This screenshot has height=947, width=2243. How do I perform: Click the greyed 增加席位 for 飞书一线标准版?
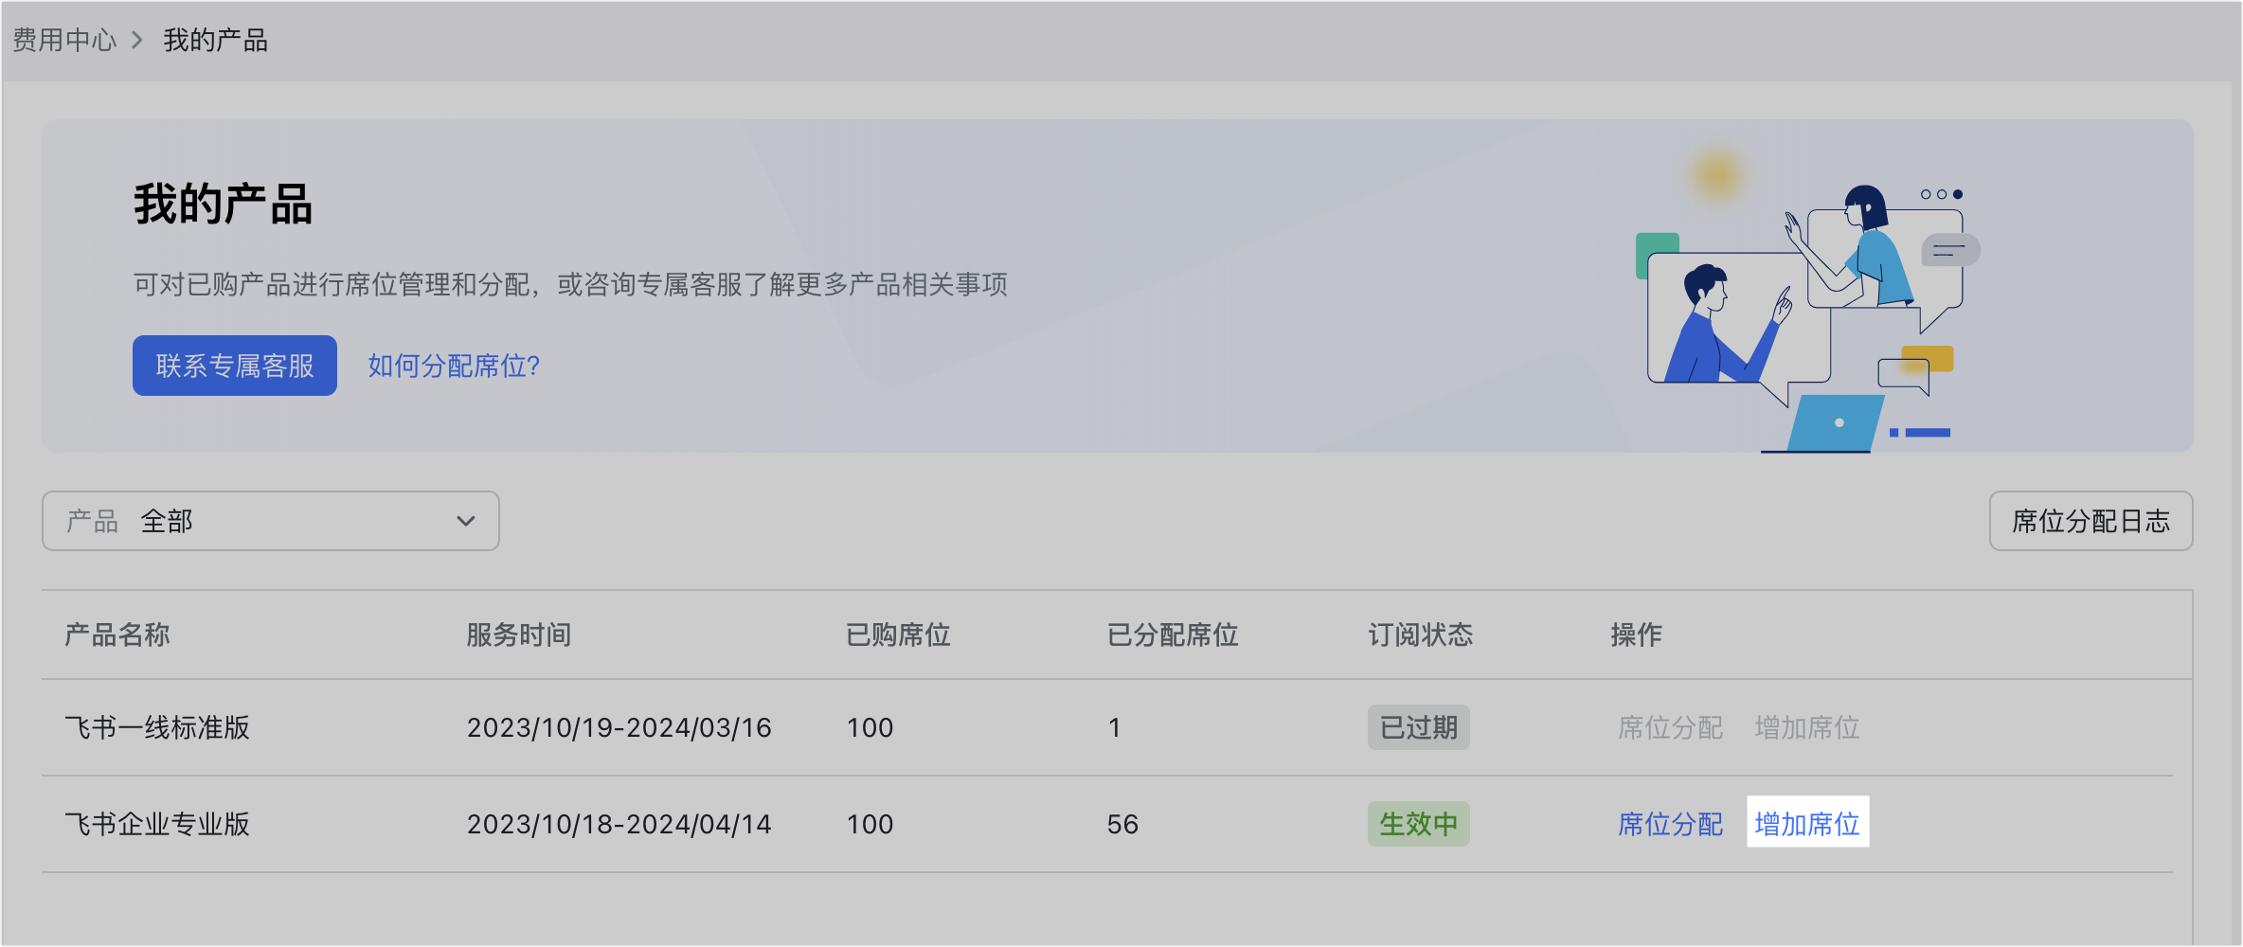(x=1807, y=727)
